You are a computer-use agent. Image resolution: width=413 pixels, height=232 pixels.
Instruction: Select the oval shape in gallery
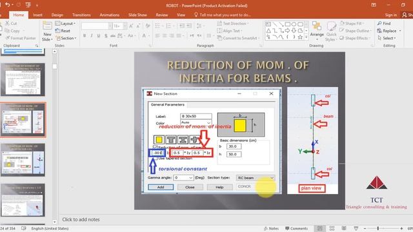(294, 24)
